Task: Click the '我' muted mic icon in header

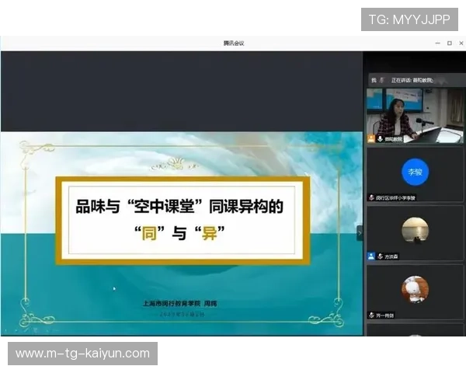Action: pos(381,80)
